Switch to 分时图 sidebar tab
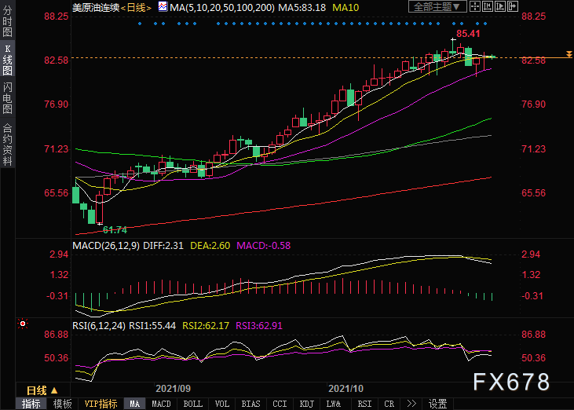The width and height of the screenshot is (574, 410). coord(7,21)
